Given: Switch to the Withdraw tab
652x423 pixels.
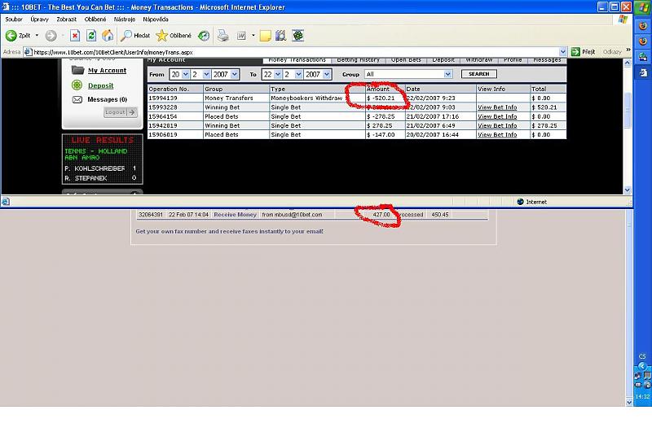Looking at the screenshot, I should tap(479, 60).
